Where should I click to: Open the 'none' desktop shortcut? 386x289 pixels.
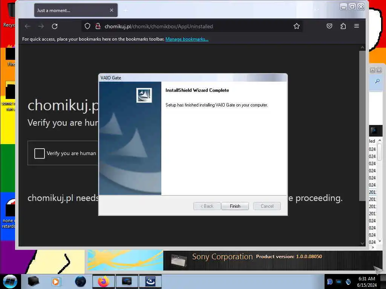point(9,214)
